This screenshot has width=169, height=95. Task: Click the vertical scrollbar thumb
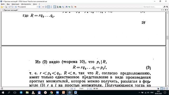(x=167, y=37)
